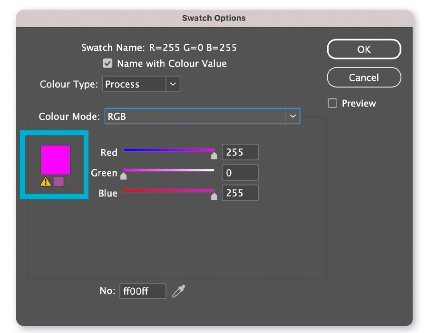
Task: Click the Green colour slider bar
Action: click(169, 169)
